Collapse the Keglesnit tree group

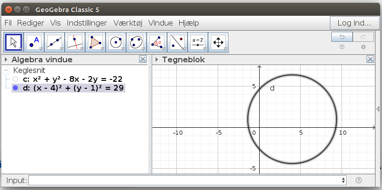7,71
